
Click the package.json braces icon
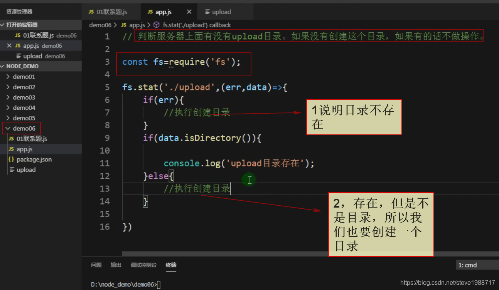click(11, 159)
